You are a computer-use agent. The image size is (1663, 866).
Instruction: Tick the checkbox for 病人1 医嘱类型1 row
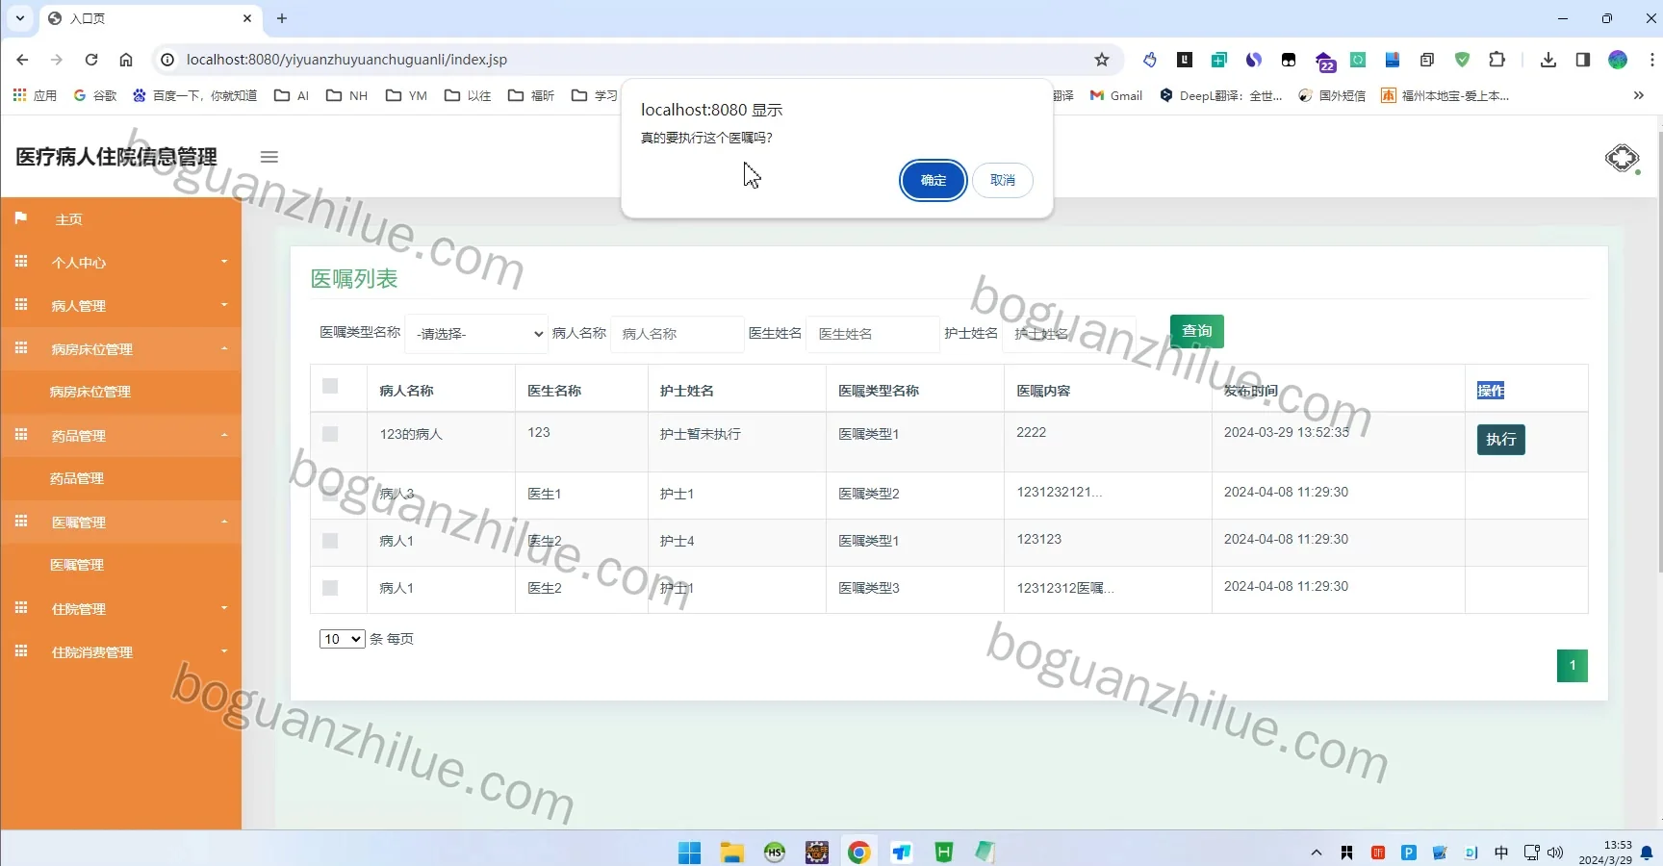point(330,541)
